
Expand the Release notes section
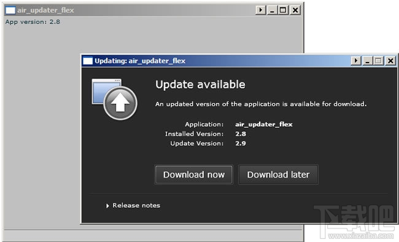click(x=133, y=206)
